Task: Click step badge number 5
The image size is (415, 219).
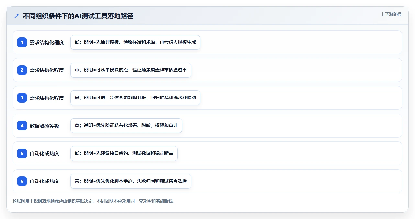Action: (22, 153)
